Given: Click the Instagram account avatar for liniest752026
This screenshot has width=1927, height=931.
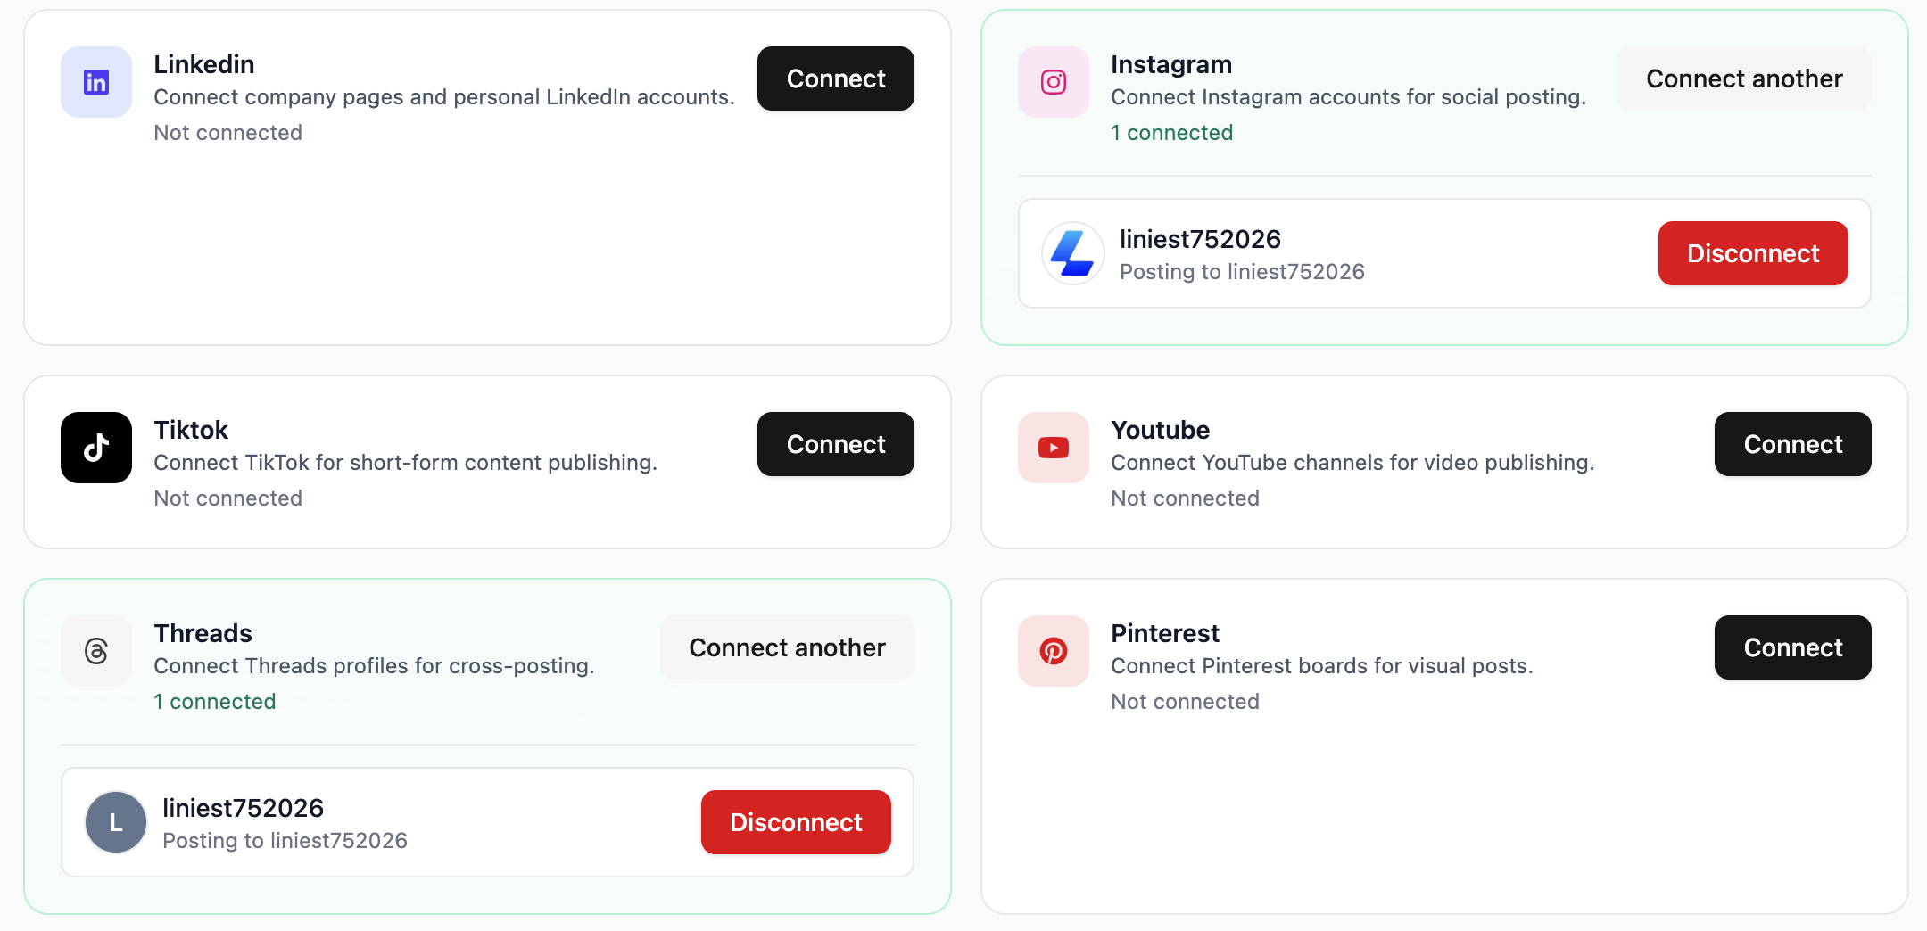Looking at the screenshot, I should 1072,253.
